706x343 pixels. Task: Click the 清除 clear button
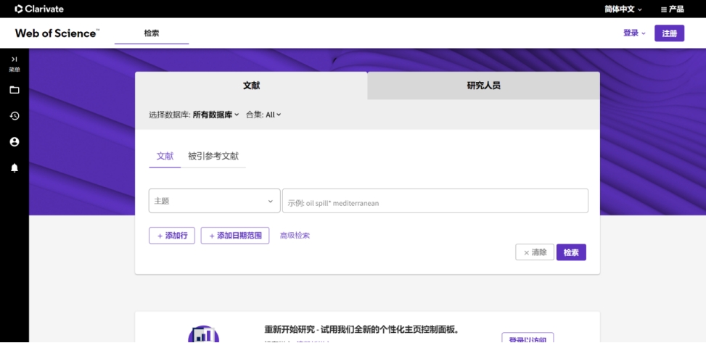(x=535, y=252)
